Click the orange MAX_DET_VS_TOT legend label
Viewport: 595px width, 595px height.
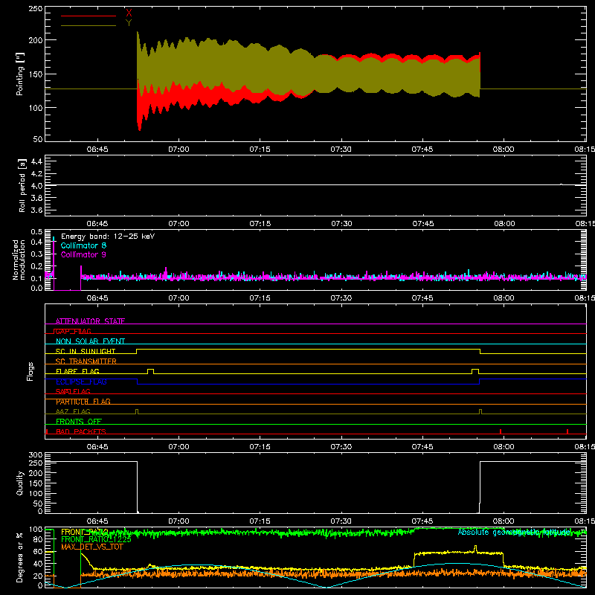click(91, 547)
